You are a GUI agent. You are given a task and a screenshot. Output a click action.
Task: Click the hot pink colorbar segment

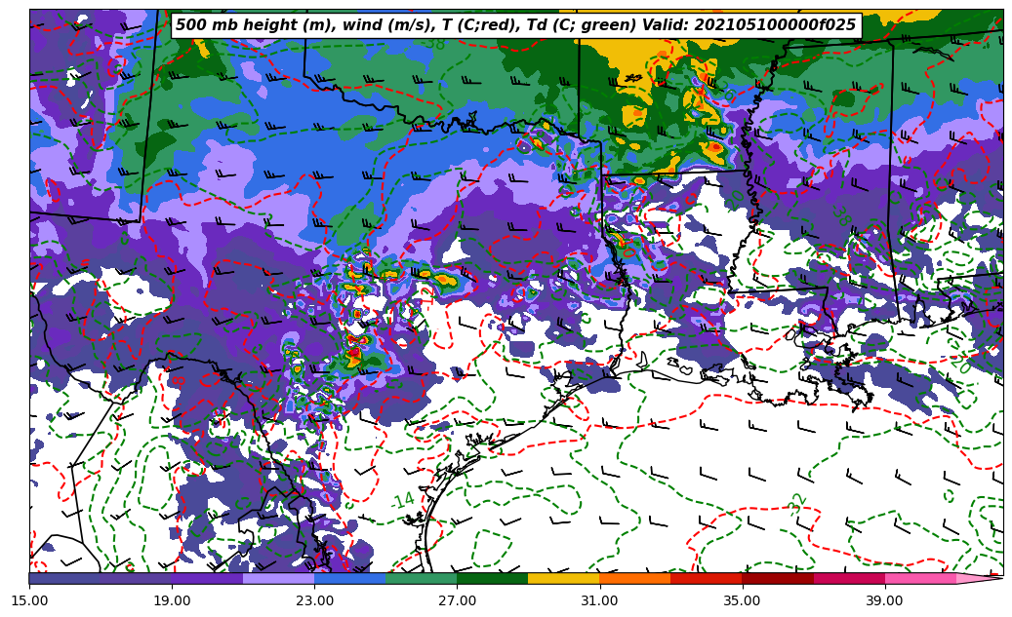click(919, 578)
